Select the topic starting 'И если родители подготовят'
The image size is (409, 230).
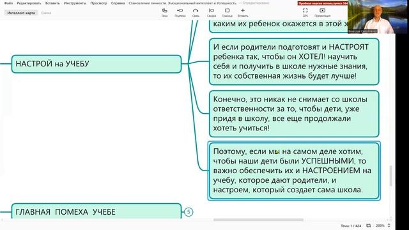[x=294, y=61]
